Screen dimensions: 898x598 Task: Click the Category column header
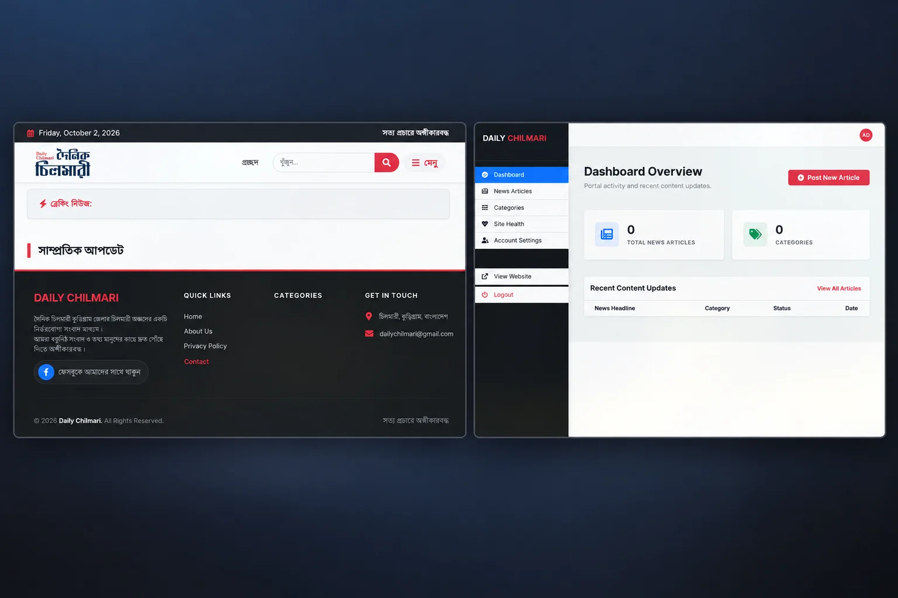[x=717, y=308]
